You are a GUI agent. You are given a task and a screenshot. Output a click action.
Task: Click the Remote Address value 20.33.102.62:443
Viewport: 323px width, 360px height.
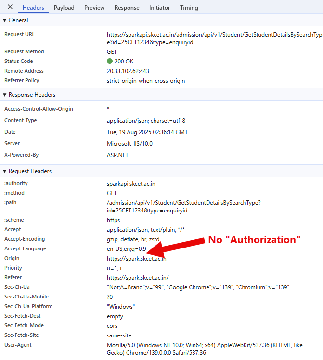tap(128, 71)
